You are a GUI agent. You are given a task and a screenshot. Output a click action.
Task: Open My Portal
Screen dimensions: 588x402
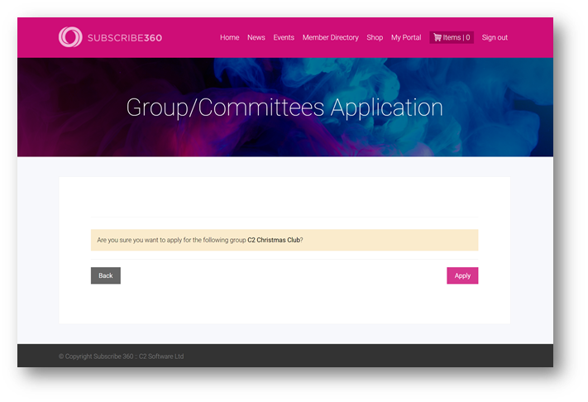[406, 37]
